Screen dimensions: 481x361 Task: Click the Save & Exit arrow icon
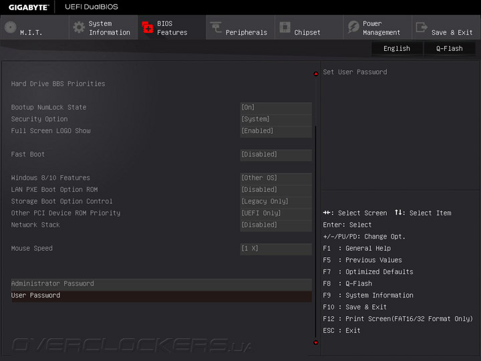(422, 27)
